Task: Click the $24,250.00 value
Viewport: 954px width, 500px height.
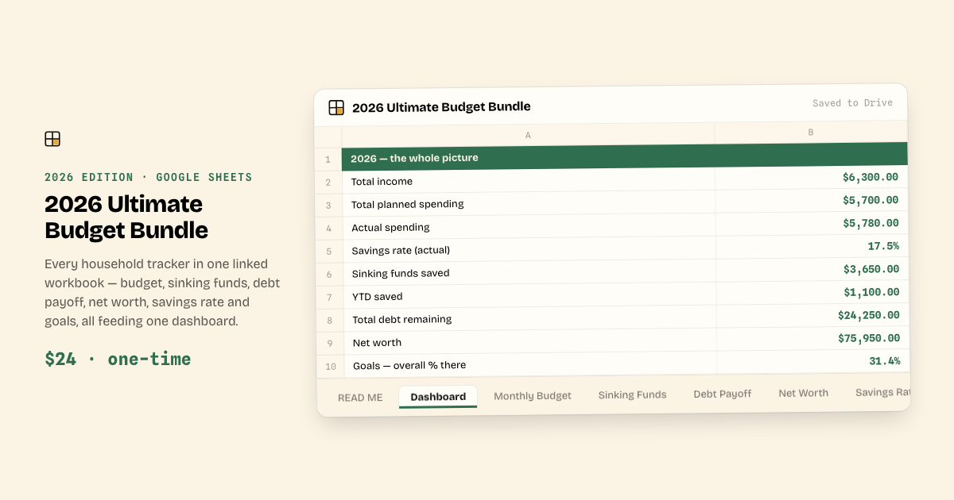Action: 813,316
